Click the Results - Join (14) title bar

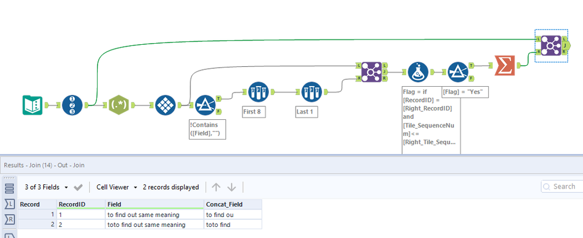(x=291, y=165)
